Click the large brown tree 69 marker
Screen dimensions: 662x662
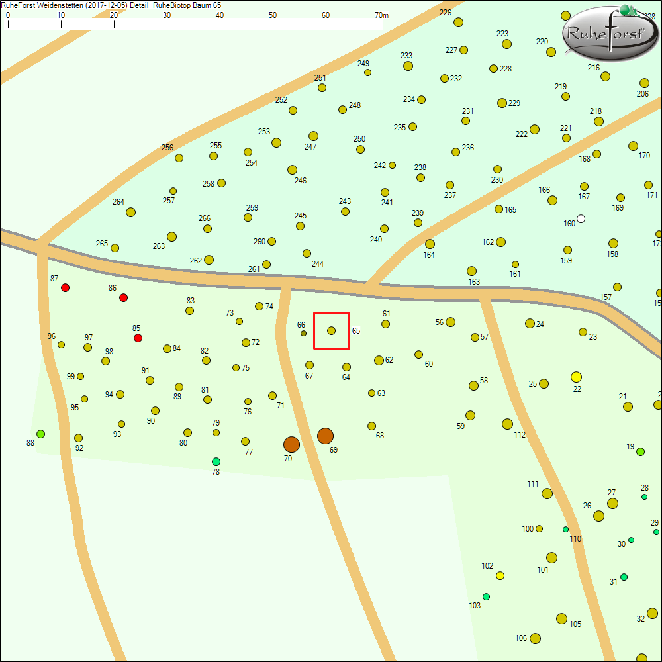tap(325, 436)
